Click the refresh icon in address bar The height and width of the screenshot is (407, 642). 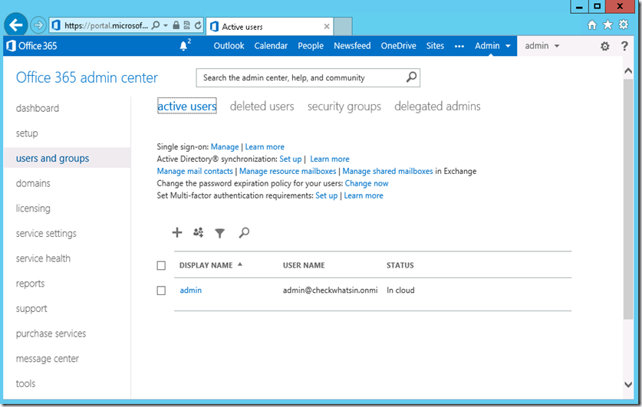198,25
